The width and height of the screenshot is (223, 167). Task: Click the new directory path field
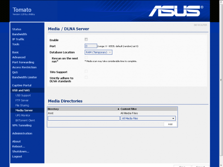coord(84,118)
